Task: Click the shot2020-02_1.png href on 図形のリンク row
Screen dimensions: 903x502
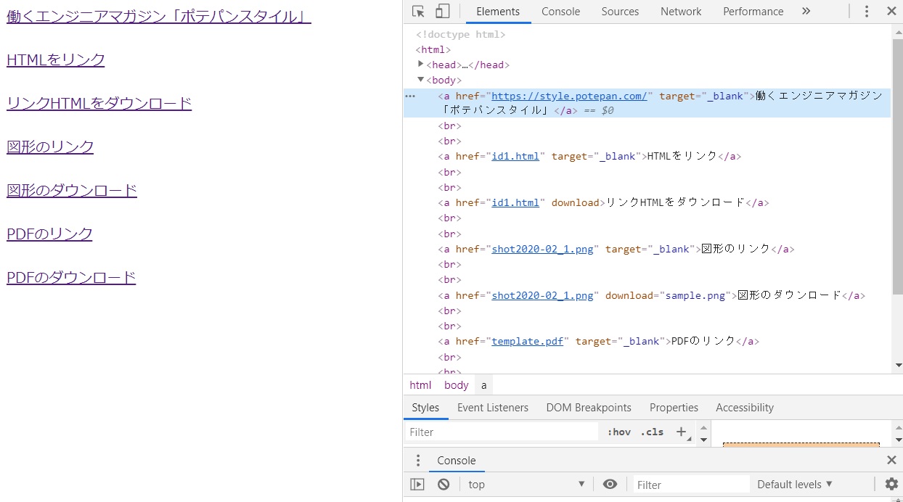Action: pyautogui.click(x=542, y=249)
